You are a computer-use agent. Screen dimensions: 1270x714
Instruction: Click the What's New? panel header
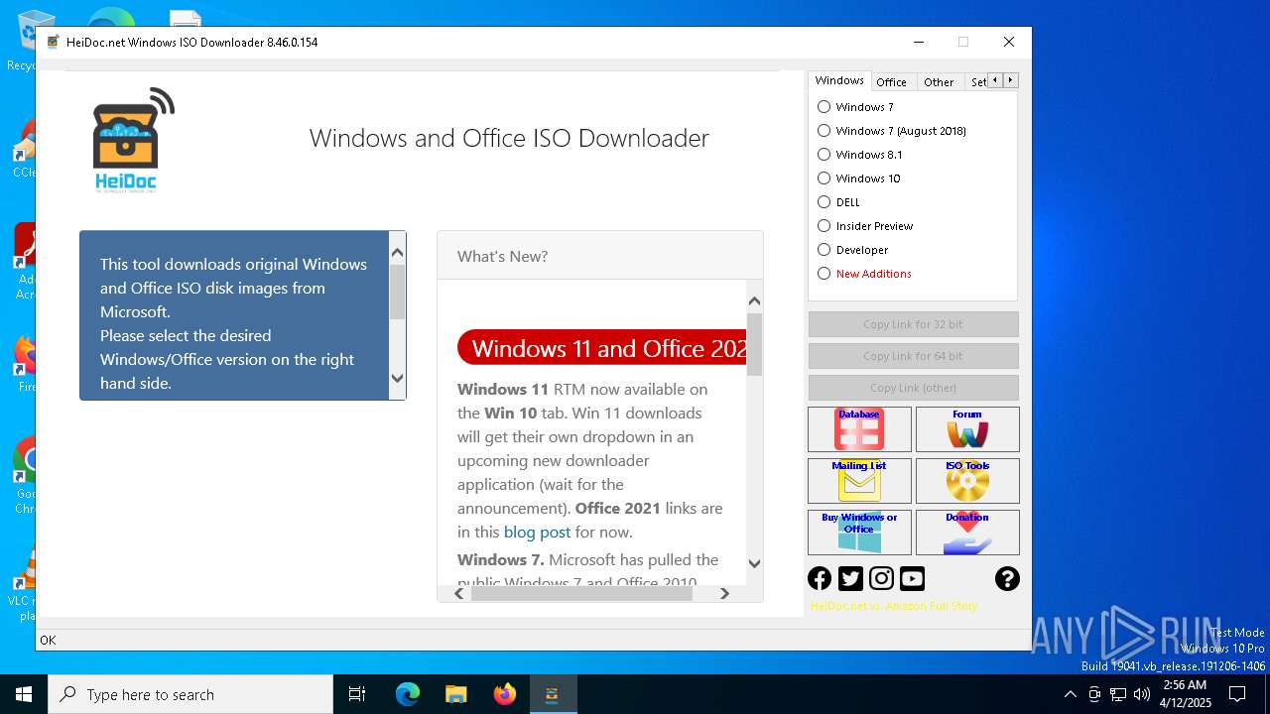(600, 256)
